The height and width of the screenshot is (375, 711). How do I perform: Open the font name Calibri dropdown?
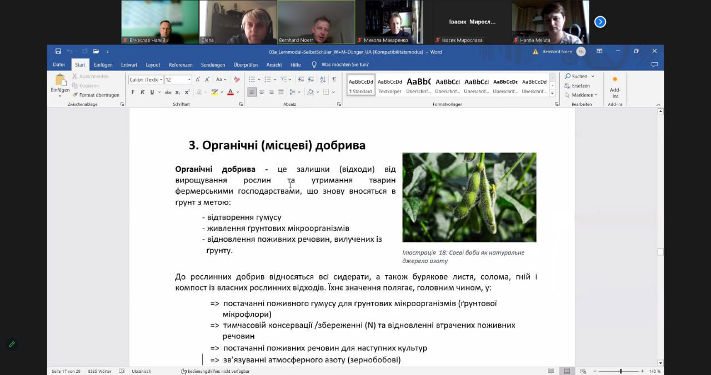coord(161,80)
